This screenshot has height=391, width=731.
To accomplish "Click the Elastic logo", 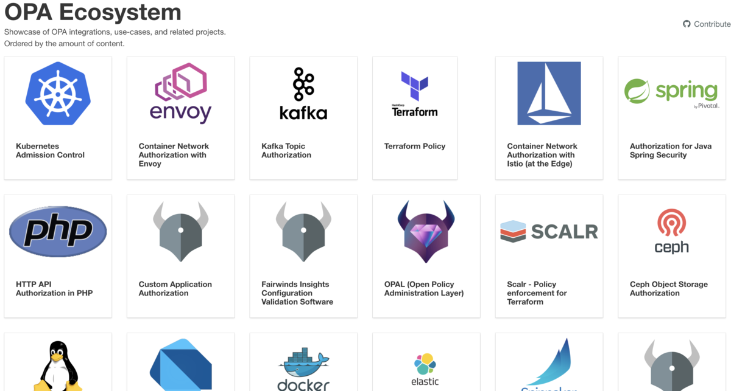I will (x=425, y=369).
